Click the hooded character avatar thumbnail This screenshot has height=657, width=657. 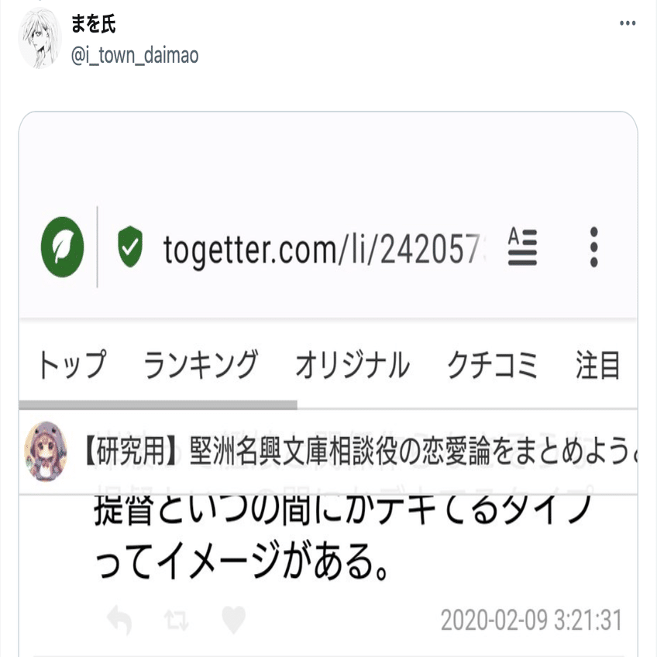[x=46, y=451]
